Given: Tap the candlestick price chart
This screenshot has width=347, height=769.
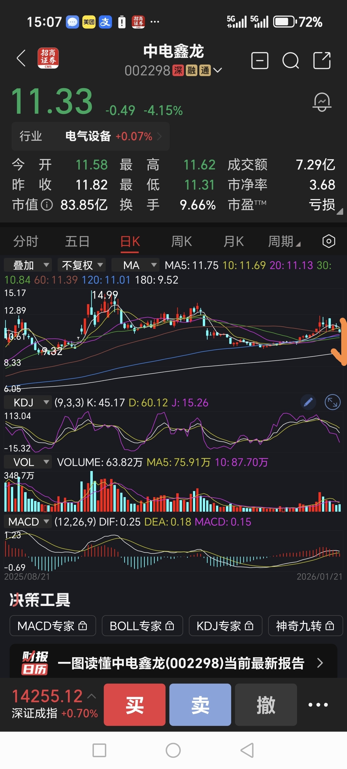Looking at the screenshot, I should 173,340.
